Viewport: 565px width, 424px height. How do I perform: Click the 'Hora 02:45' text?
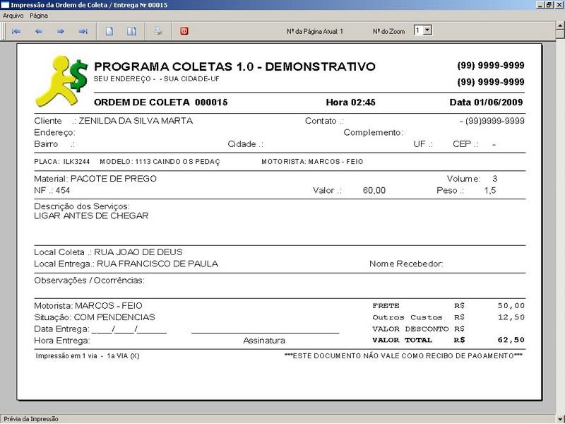(x=350, y=102)
